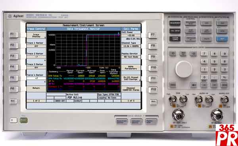The image size is (238, 146).
Task: Open the Channel Type 12.2k + HSDPA field
Action: [131, 46]
